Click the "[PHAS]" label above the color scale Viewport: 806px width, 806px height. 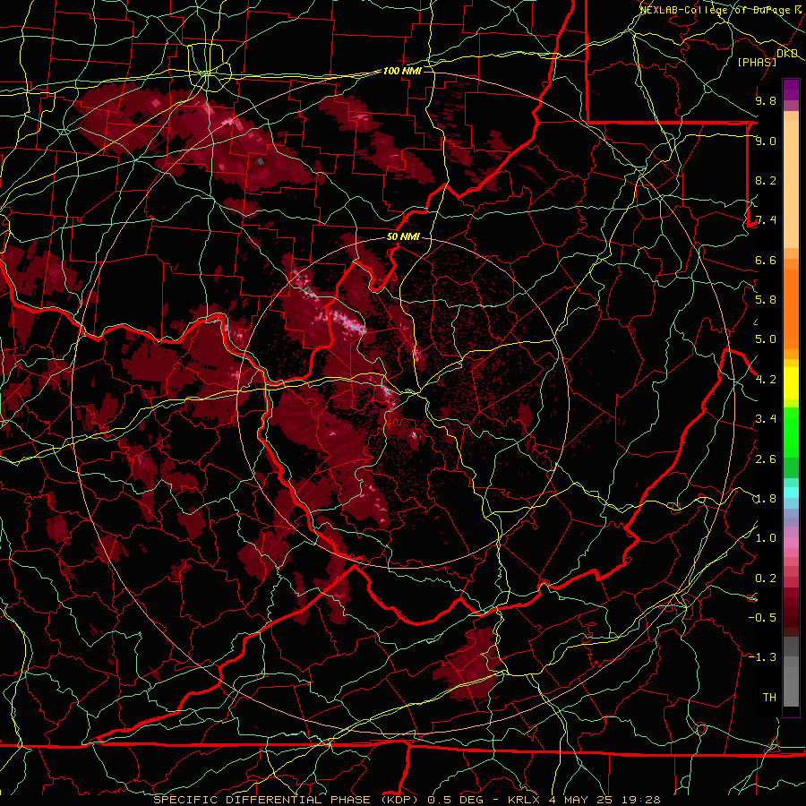[x=757, y=62]
